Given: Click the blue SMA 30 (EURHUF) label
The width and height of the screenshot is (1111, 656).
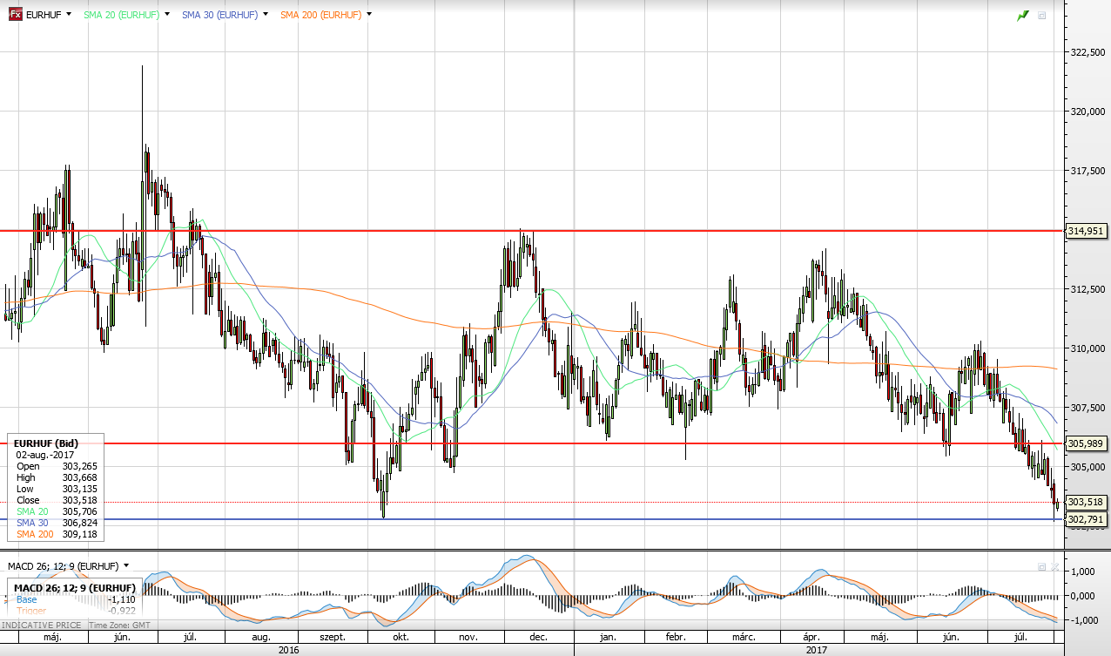Looking at the screenshot, I should pos(220,15).
